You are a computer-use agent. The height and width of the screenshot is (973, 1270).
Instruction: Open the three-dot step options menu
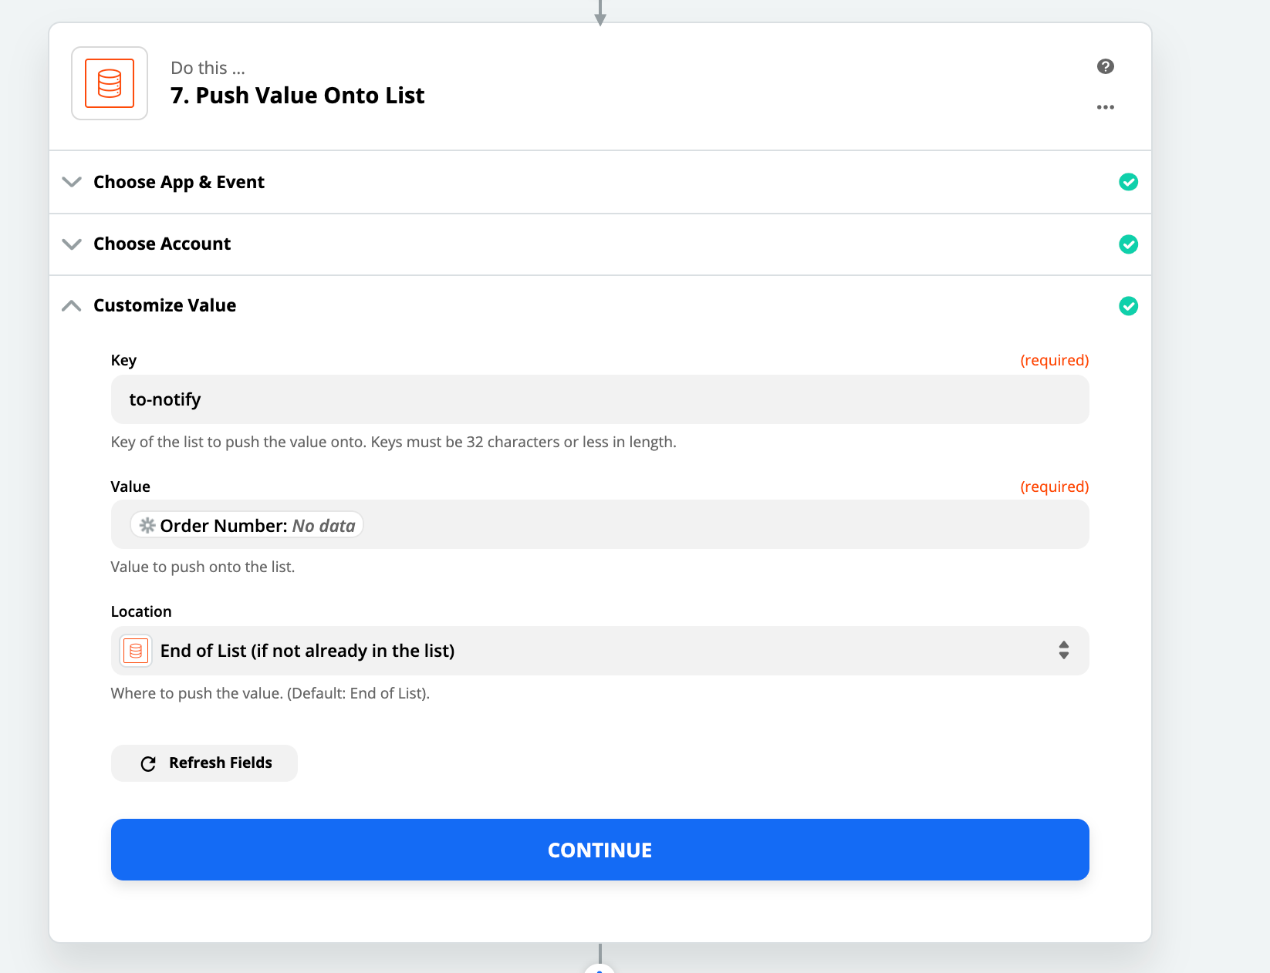coord(1105,107)
